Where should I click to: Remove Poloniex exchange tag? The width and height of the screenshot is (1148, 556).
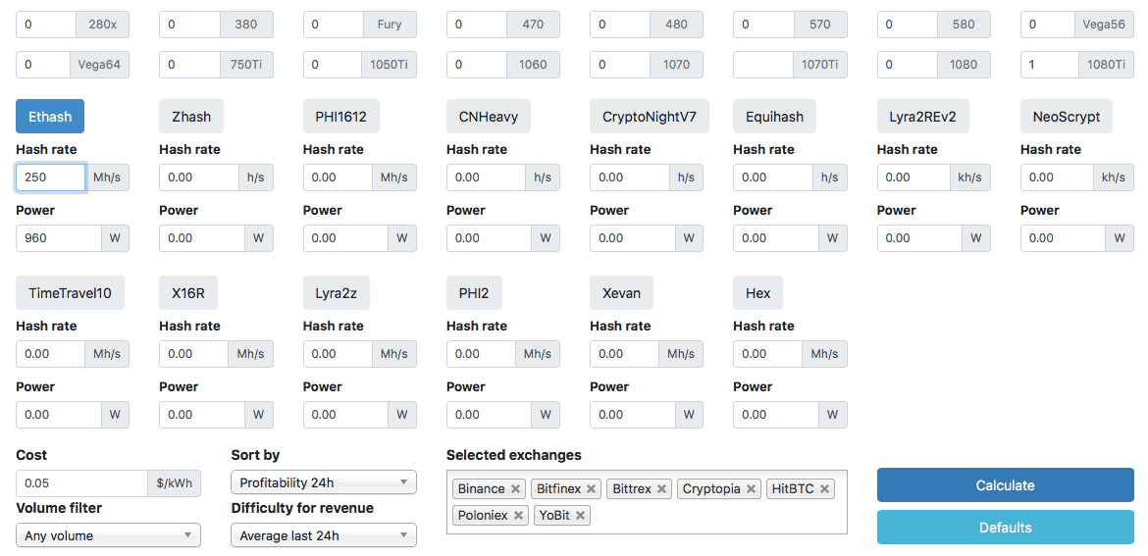tap(519, 515)
